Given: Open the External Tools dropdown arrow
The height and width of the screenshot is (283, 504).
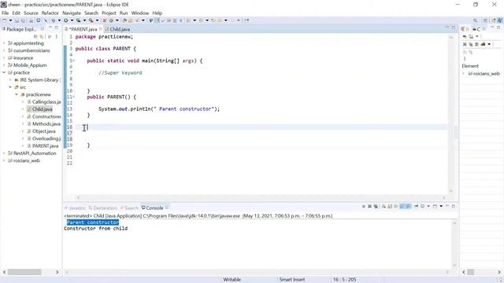Looking at the screenshot, I should pyautogui.click(x=97, y=20).
